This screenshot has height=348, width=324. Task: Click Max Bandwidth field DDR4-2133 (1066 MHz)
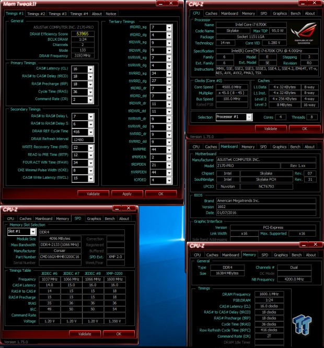click(x=60, y=245)
